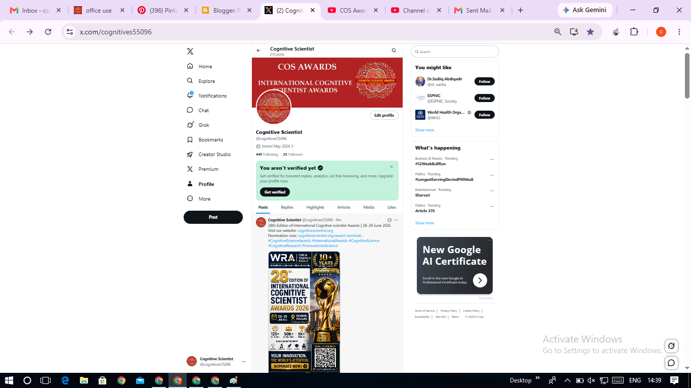Switch to the Posts tab
Screen dimensions: 691x388
(x=263, y=207)
